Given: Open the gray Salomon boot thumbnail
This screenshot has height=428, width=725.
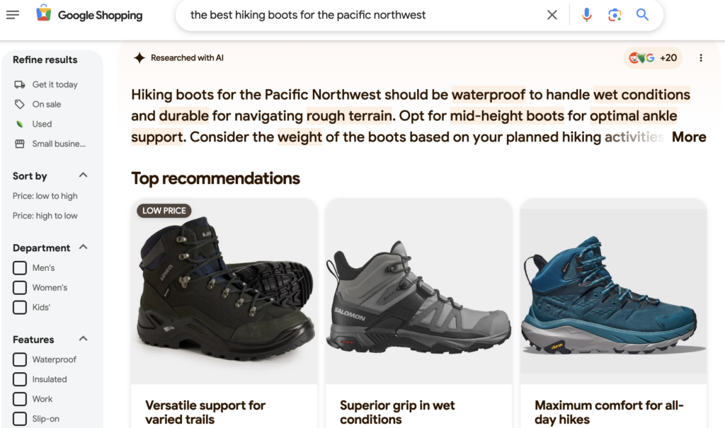Looking at the screenshot, I should [x=418, y=287].
